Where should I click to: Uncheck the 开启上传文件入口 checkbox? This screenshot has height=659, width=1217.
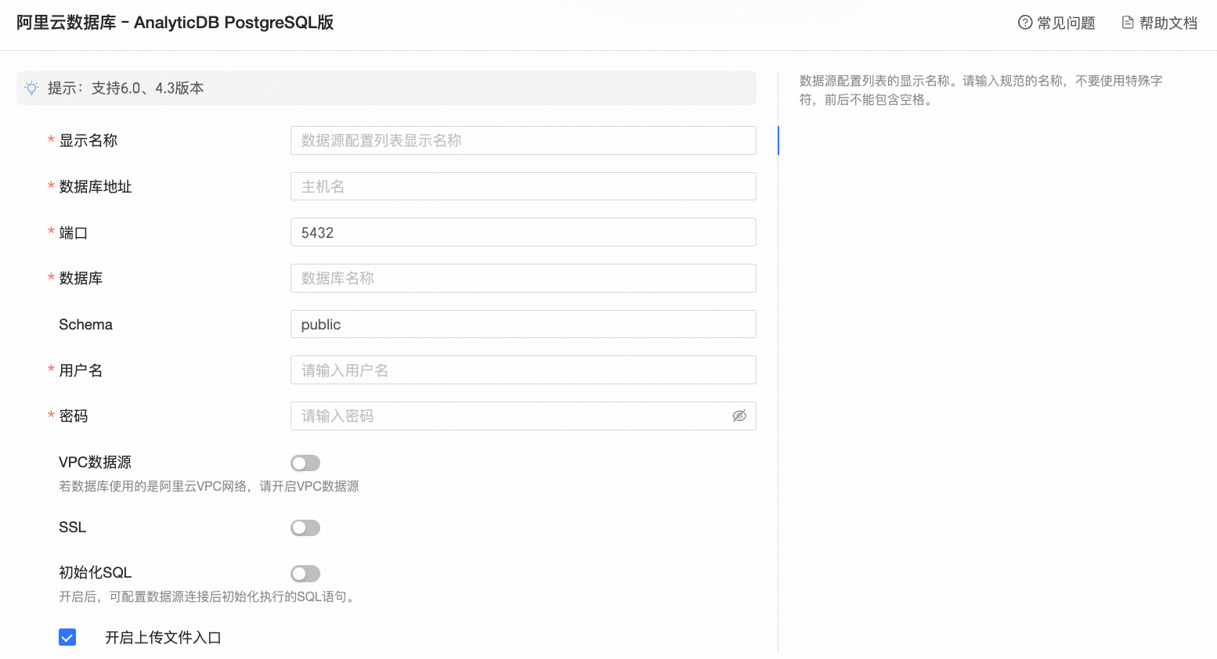[x=67, y=637]
